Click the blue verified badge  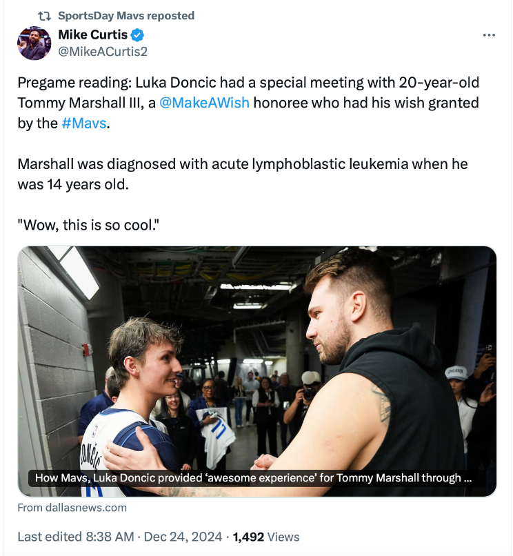(138, 35)
